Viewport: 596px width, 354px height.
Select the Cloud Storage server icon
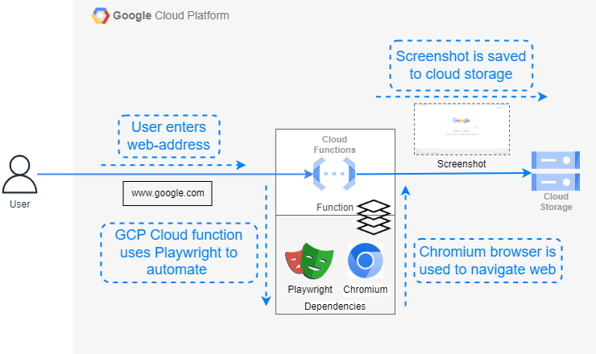click(556, 171)
